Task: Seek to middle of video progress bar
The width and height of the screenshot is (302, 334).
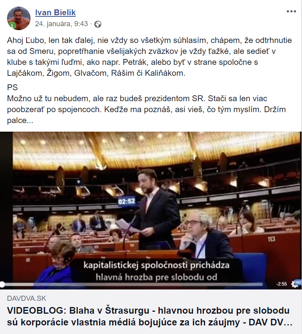Action: [x=131, y=284]
